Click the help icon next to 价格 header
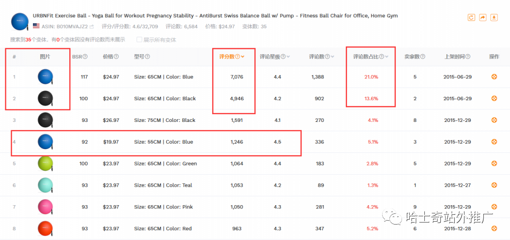Viewport: 510px width, 240px height. coord(116,57)
